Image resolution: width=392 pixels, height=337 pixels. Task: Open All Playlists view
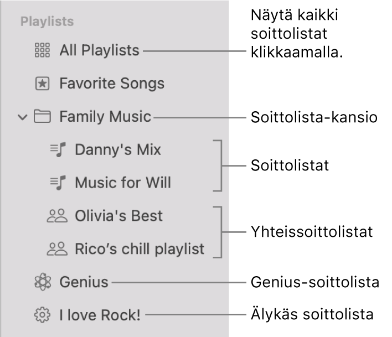[99, 51]
